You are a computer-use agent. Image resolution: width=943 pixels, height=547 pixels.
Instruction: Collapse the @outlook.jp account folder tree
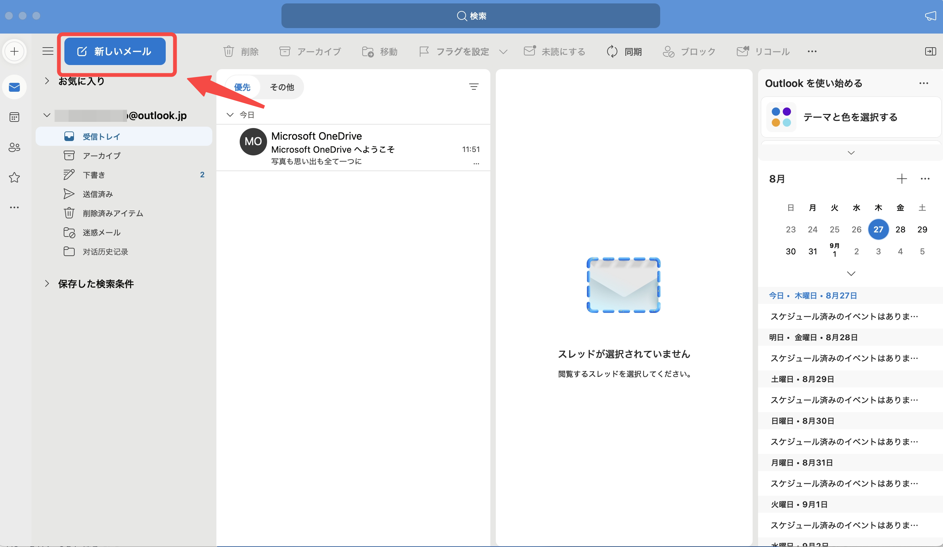pos(47,115)
